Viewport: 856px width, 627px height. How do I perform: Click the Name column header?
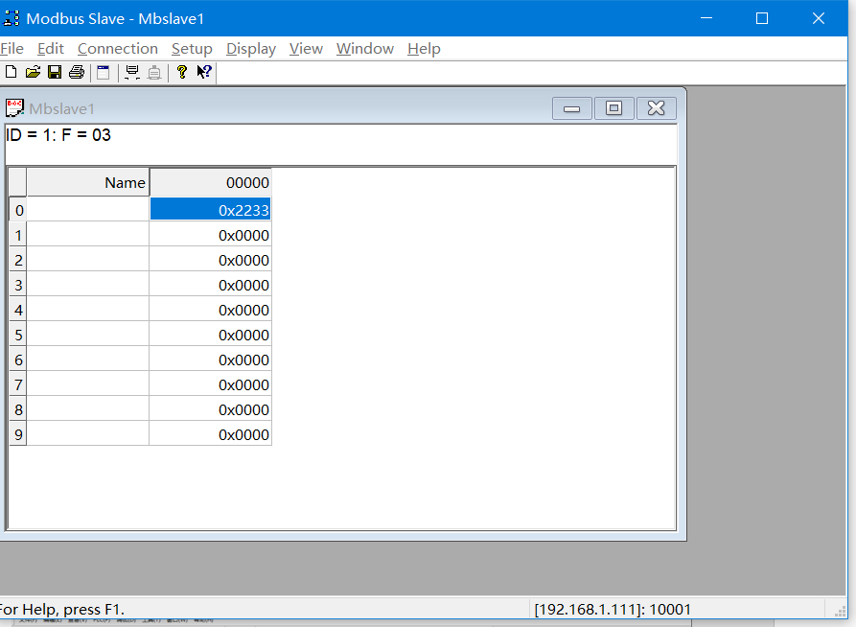[x=88, y=182]
